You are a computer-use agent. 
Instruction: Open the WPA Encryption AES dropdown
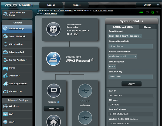point(112,66)
